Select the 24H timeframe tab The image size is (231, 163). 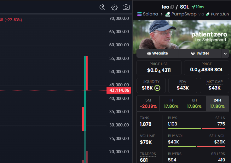217,103
